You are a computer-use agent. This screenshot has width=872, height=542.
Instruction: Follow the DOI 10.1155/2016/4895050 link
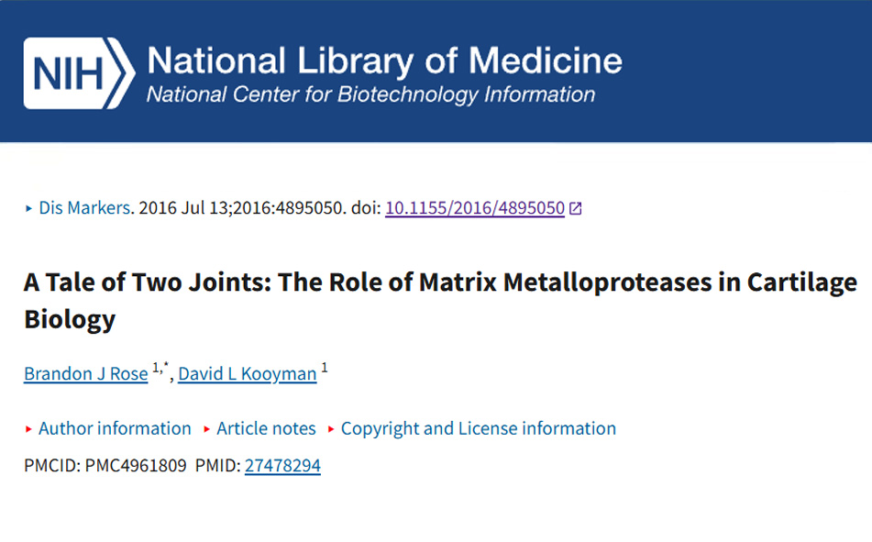(475, 208)
